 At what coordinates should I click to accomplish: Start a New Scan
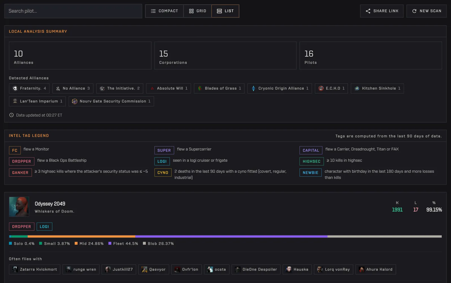(x=426, y=11)
